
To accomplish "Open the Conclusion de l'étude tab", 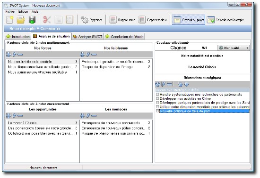I will (124, 37).
